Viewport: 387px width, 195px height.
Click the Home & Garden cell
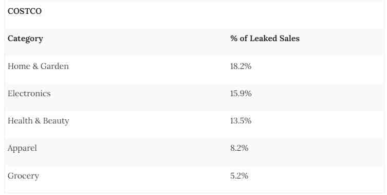(x=38, y=66)
